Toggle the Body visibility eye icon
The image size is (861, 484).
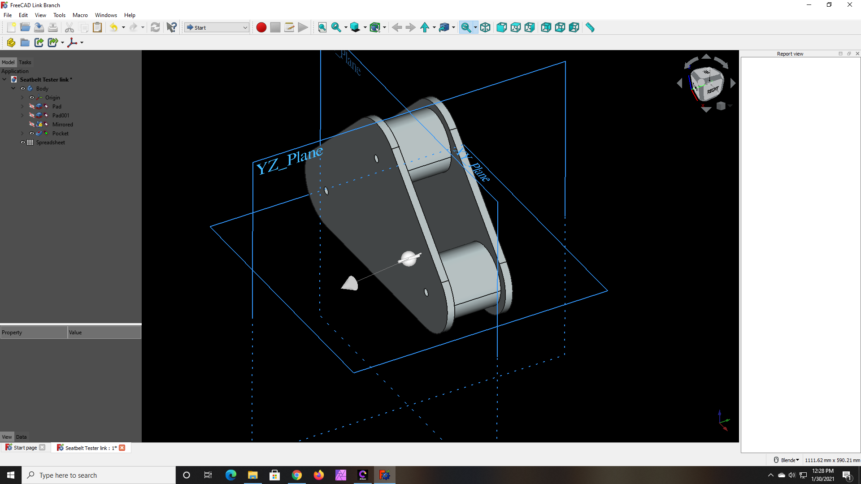(x=22, y=88)
